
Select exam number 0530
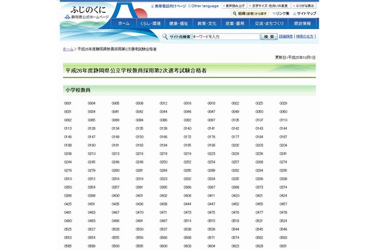coord(140,229)
